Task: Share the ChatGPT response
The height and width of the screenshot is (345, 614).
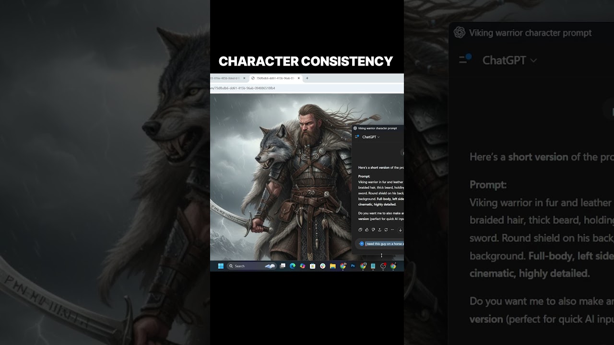Action: click(379, 230)
